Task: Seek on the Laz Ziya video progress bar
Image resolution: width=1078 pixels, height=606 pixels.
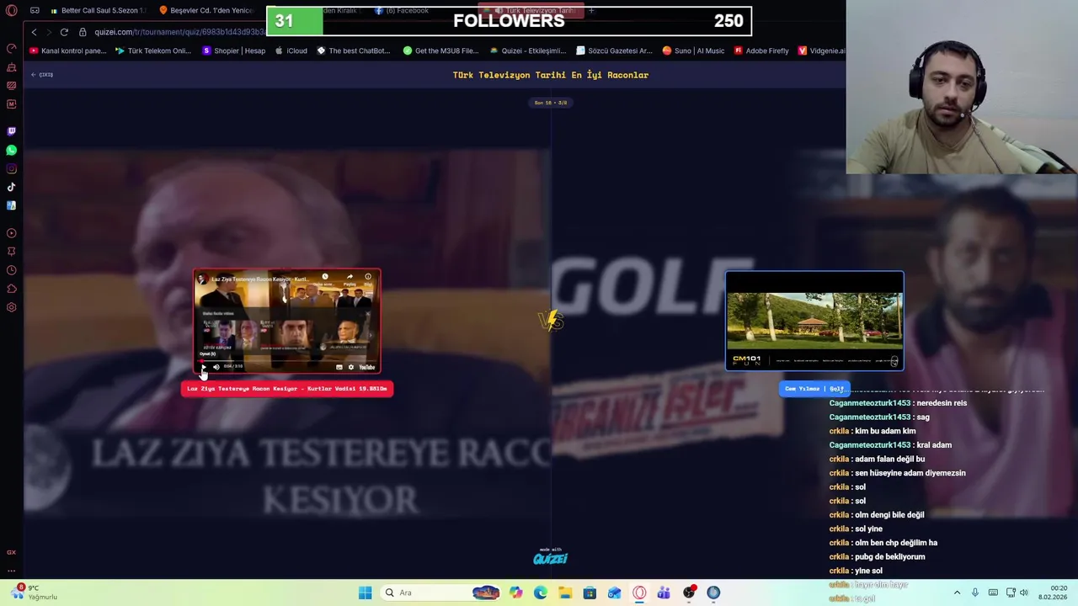Action: click(x=286, y=360)
